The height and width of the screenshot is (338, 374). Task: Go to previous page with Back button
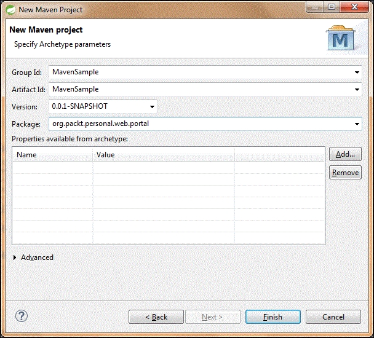pyautogui.click(x=156, y=317)
